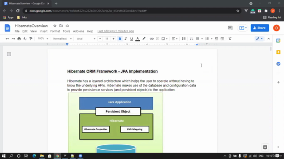Run spelling and grammar check icon
Screen dimensions: 284x159
point(25,39)
